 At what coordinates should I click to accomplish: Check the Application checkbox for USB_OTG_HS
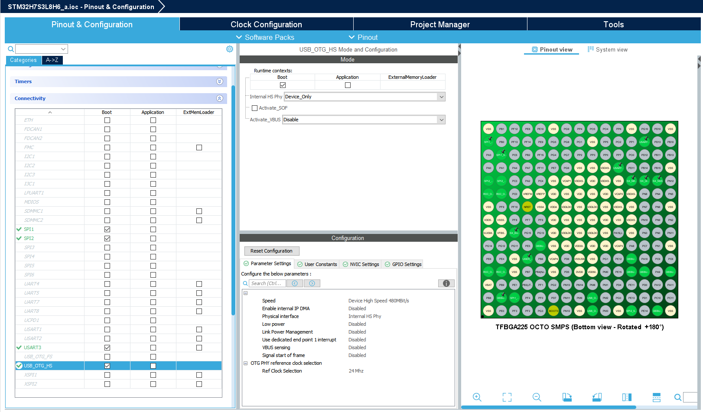[153, 366]
